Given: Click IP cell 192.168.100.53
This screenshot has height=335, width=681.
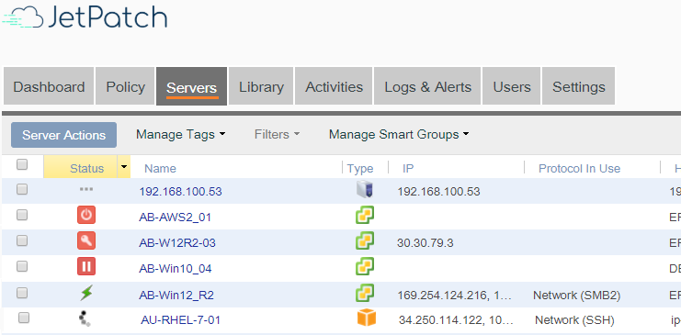Looking at the screenshot, I should click(x=438, y=192).
